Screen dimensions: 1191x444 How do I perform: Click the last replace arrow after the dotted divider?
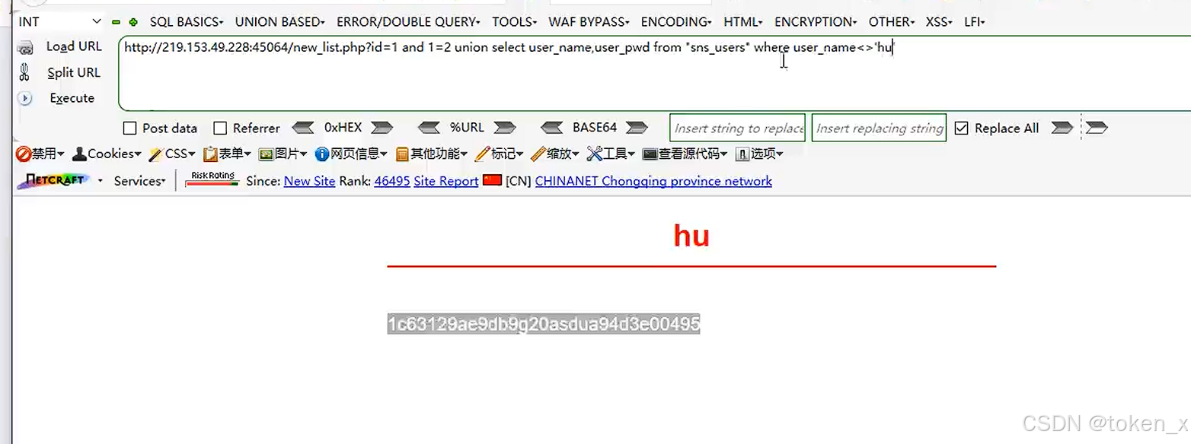1097,128
